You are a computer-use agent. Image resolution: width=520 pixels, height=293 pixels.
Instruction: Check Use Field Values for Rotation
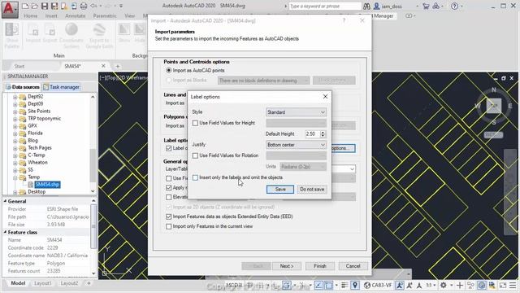195,155
